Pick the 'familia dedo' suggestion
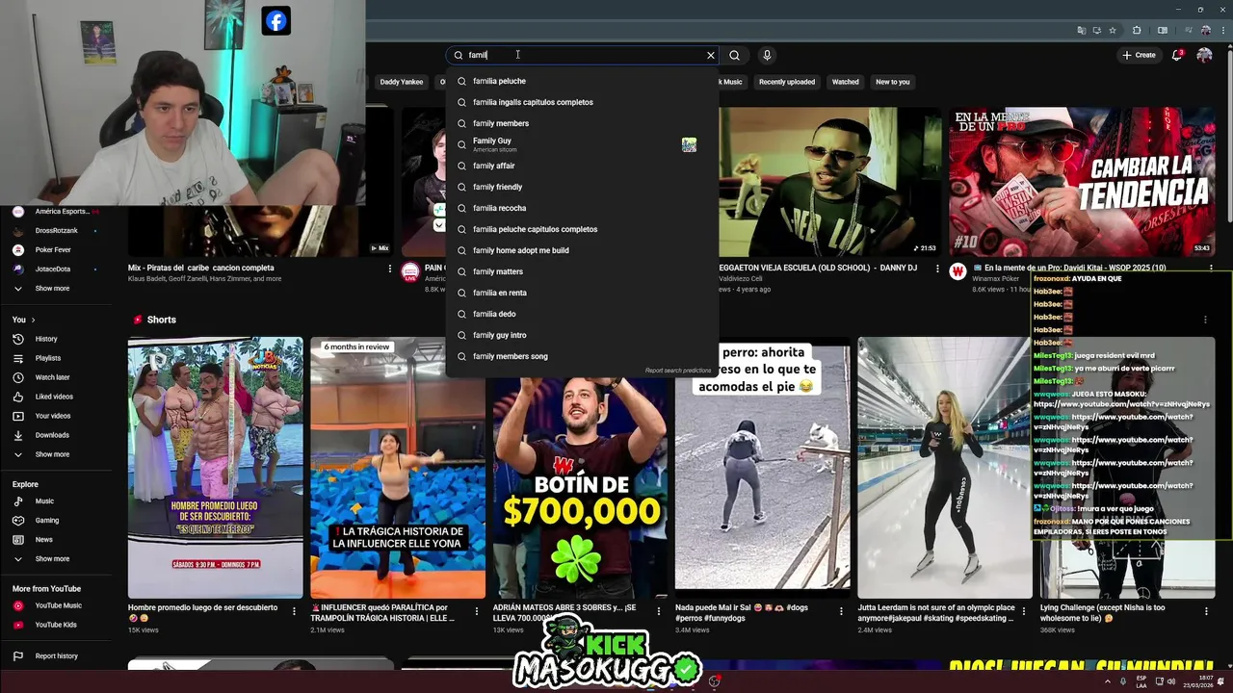Viewport: 1233px width, 693px height. 582,314
